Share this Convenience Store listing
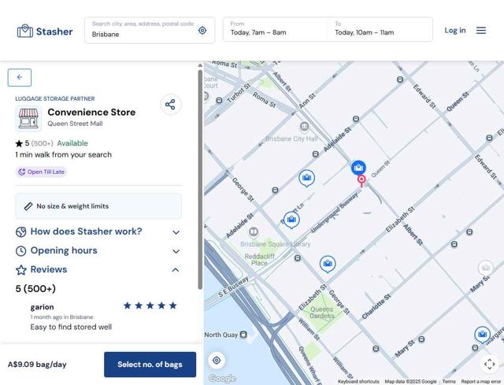504x385 pixels. pyautogui.click(x=170, y=105)
